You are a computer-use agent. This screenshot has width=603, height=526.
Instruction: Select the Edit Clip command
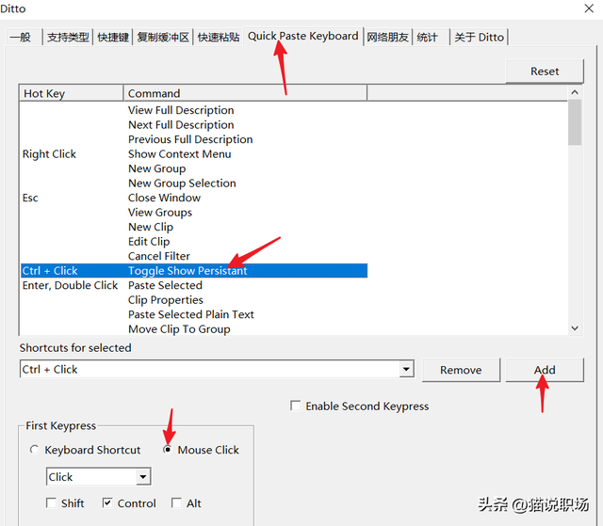149,242
